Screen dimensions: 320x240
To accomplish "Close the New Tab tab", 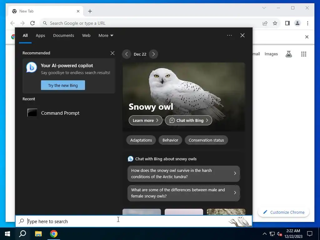I will click(78, 11).
